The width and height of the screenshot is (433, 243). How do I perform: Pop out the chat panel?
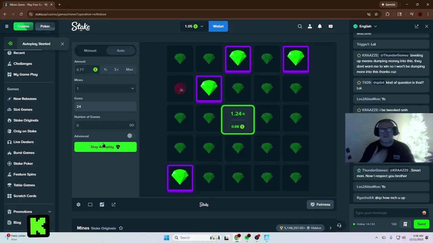pos(417,26)
